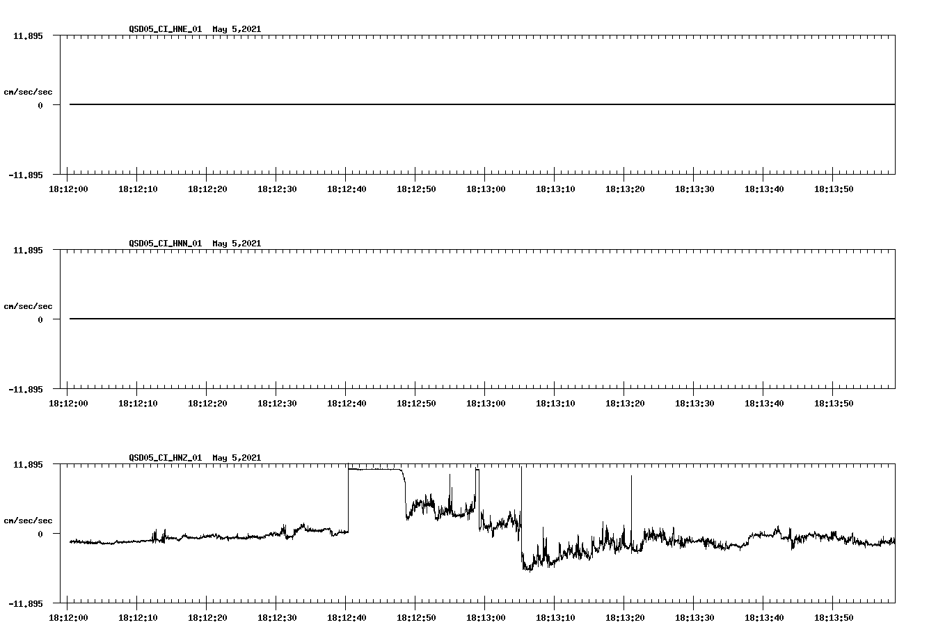This screenshot has width=945, height=643.
Task: Click the QSD05_CI_HNN_01 channel label
Action: 164,244
